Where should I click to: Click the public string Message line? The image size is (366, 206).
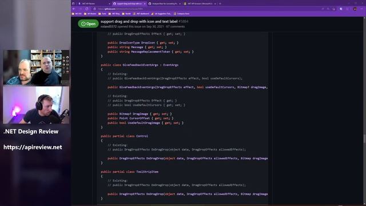pyautogui.click(x=137, y=47)
